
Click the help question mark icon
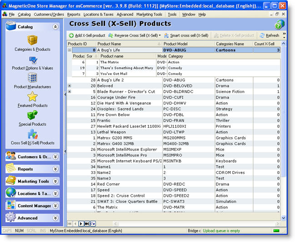(280, 25)
